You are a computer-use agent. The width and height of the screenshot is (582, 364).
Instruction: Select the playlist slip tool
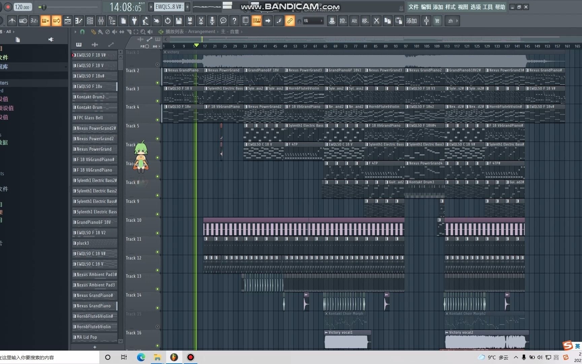tap(122, 32)
